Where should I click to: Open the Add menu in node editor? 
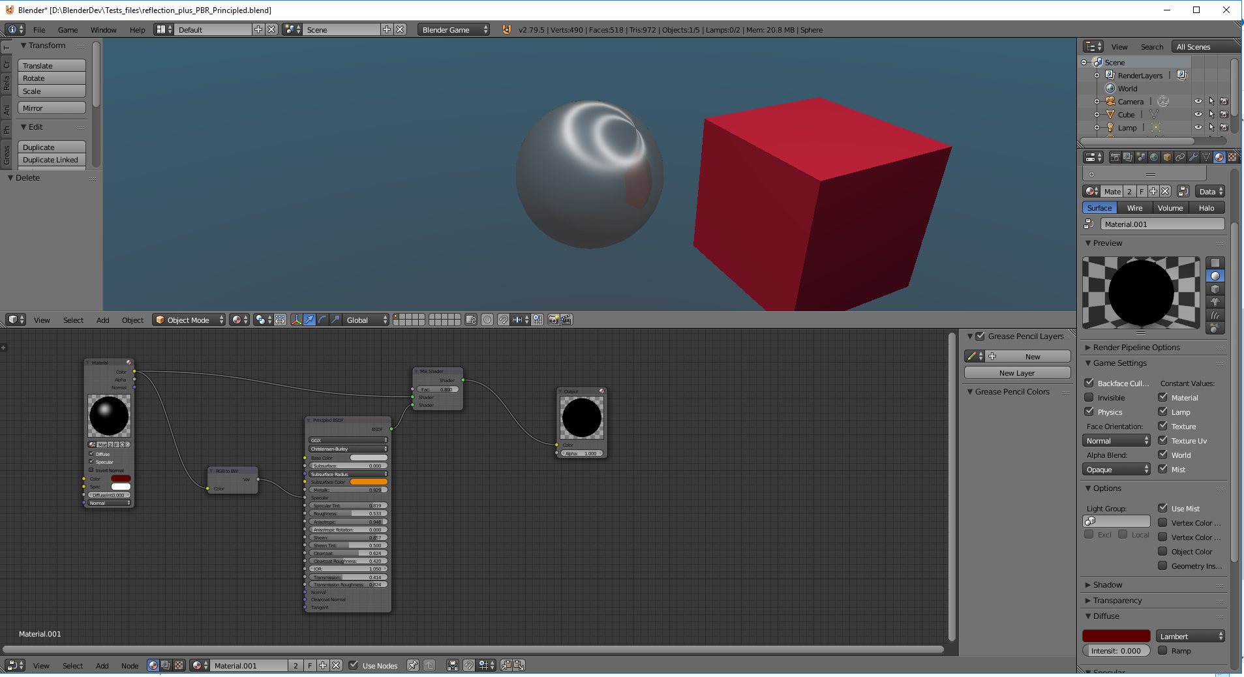point(102,665)
